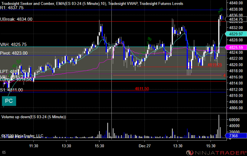Click the Volume up down indicator title
The width and height of the screenshot is (247, 156).
pyautogui.click(x=34, y=117)
